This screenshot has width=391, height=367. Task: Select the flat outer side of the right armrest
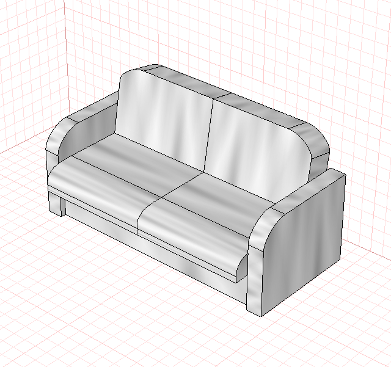(x=303, y=244)
